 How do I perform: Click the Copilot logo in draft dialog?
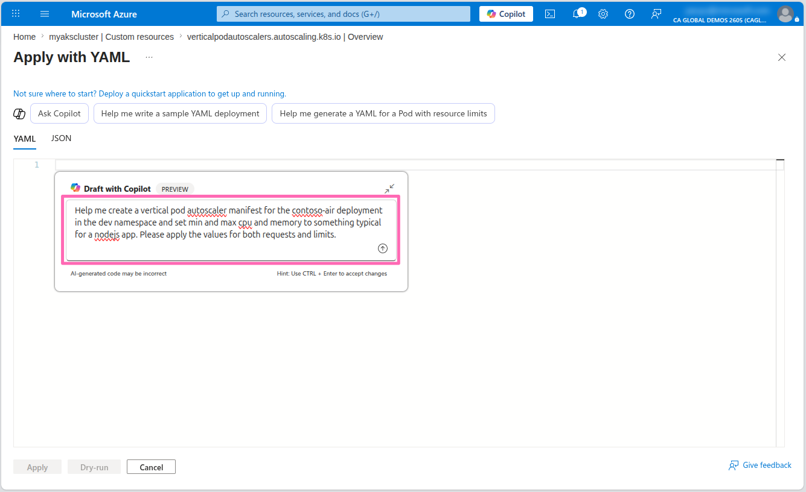pyautogui.click(x=75, y=188)
